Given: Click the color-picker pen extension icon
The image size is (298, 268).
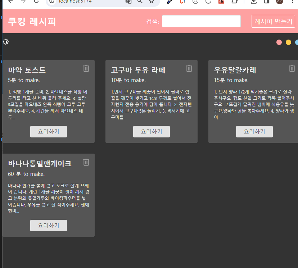Looking at the screenshot, I should [170, 1].
